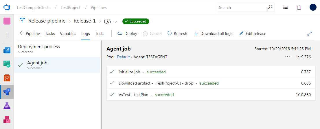Click the plus icon in the sidebar
The width and height of the screenshot is (320, 129).
[7, 35]
